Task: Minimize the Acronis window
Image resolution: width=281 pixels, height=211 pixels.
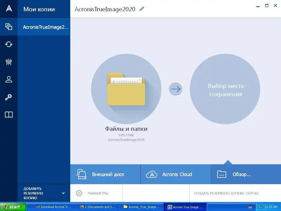Action: pyautogui.click(x=258, y=6)
